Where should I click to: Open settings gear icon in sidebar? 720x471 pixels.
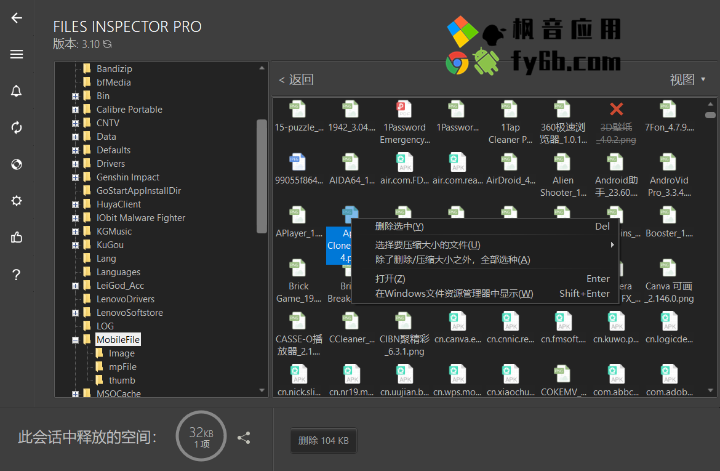[17, 201]
